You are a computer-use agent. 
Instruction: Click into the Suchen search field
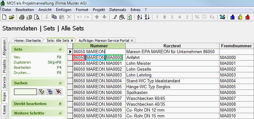point(25,92)
